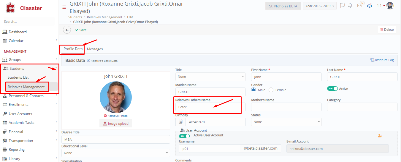Click the Groups sidebar icon
This screenshot has width=401, height=162.
pos(5,60)
